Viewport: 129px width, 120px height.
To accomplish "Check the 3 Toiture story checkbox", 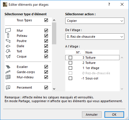I will click(70, 58).
